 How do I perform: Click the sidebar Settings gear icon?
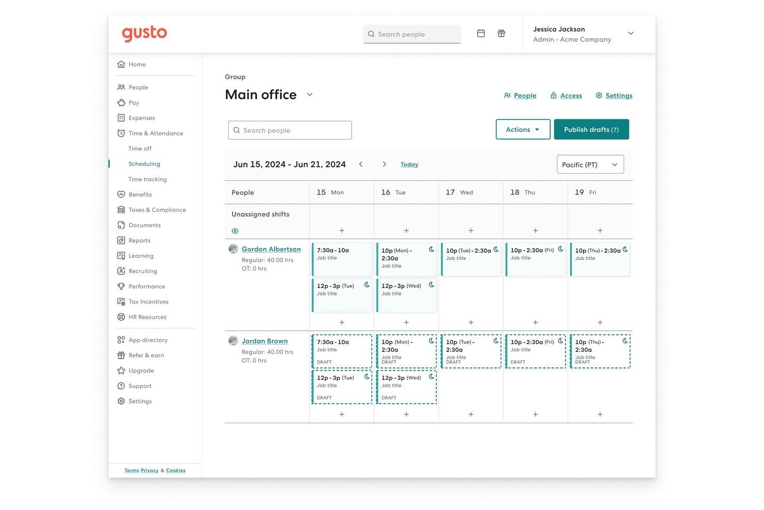coord(121,401)
